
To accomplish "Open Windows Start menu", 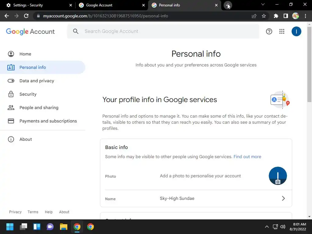I will pos(10,227).
